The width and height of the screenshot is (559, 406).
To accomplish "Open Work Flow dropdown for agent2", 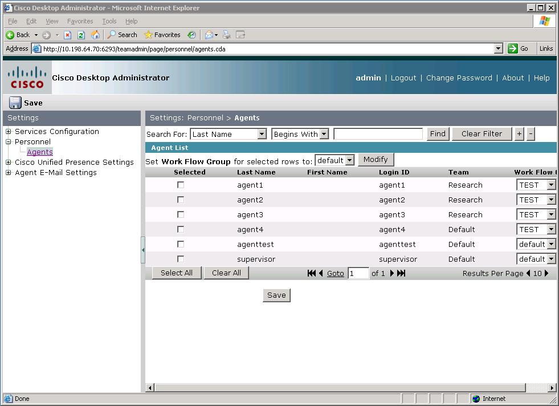I will tap(551, 200).
